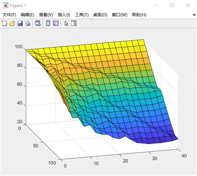Click the x-axis label 10
Image resolution: width=197 pixels, height=176 pixels.
coord(96,164)
